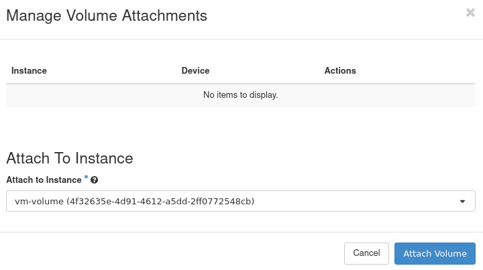This screenshot has height=270, width=483.
Task: Click the dropdown caret arrow
Action: 462,201
